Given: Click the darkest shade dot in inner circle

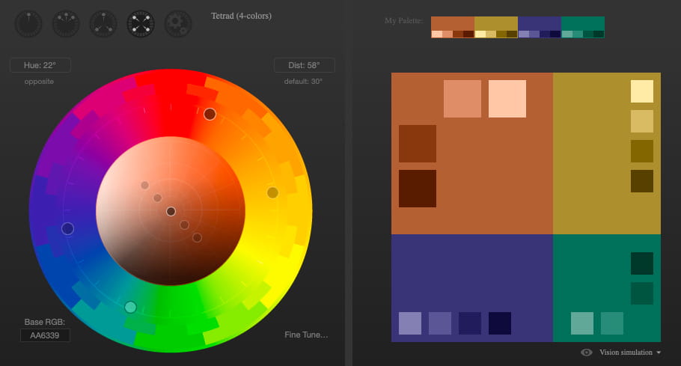Looking at the screenshot, I should click(197, 237).
